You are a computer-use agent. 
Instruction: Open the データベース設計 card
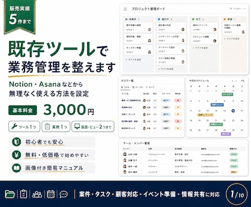(171, 49)
